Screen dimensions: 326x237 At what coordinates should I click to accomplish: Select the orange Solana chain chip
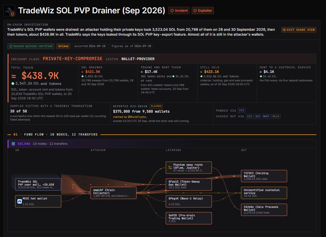[63, 46]
